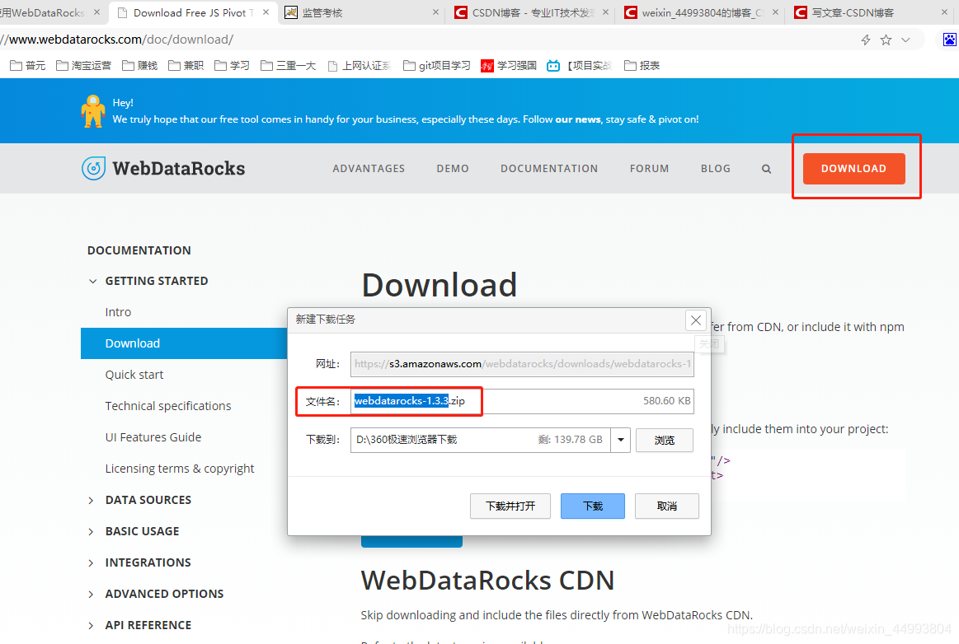
Task: Click the orange DOWNLOAD button
Action: coord(853,169)
